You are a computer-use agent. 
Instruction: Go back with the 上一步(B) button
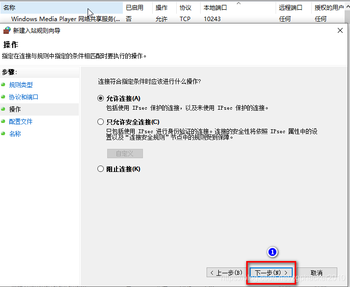coord(227,272)
